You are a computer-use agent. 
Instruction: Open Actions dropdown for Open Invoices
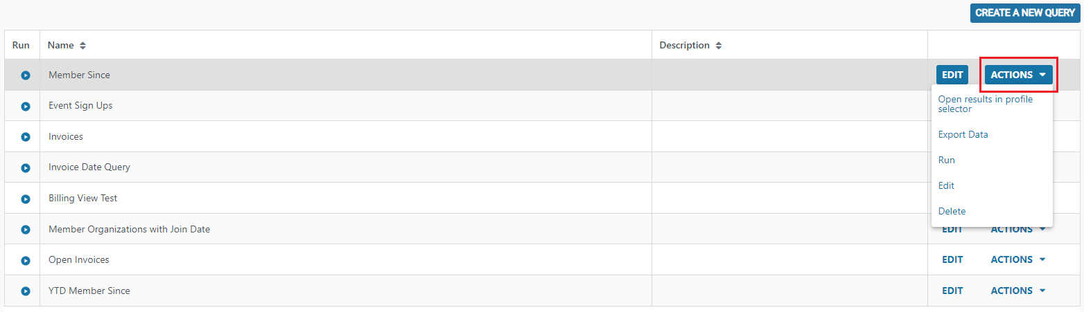pos(1018,259)
